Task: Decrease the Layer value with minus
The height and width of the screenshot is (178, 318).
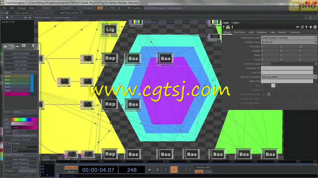Action: [20, 131]
